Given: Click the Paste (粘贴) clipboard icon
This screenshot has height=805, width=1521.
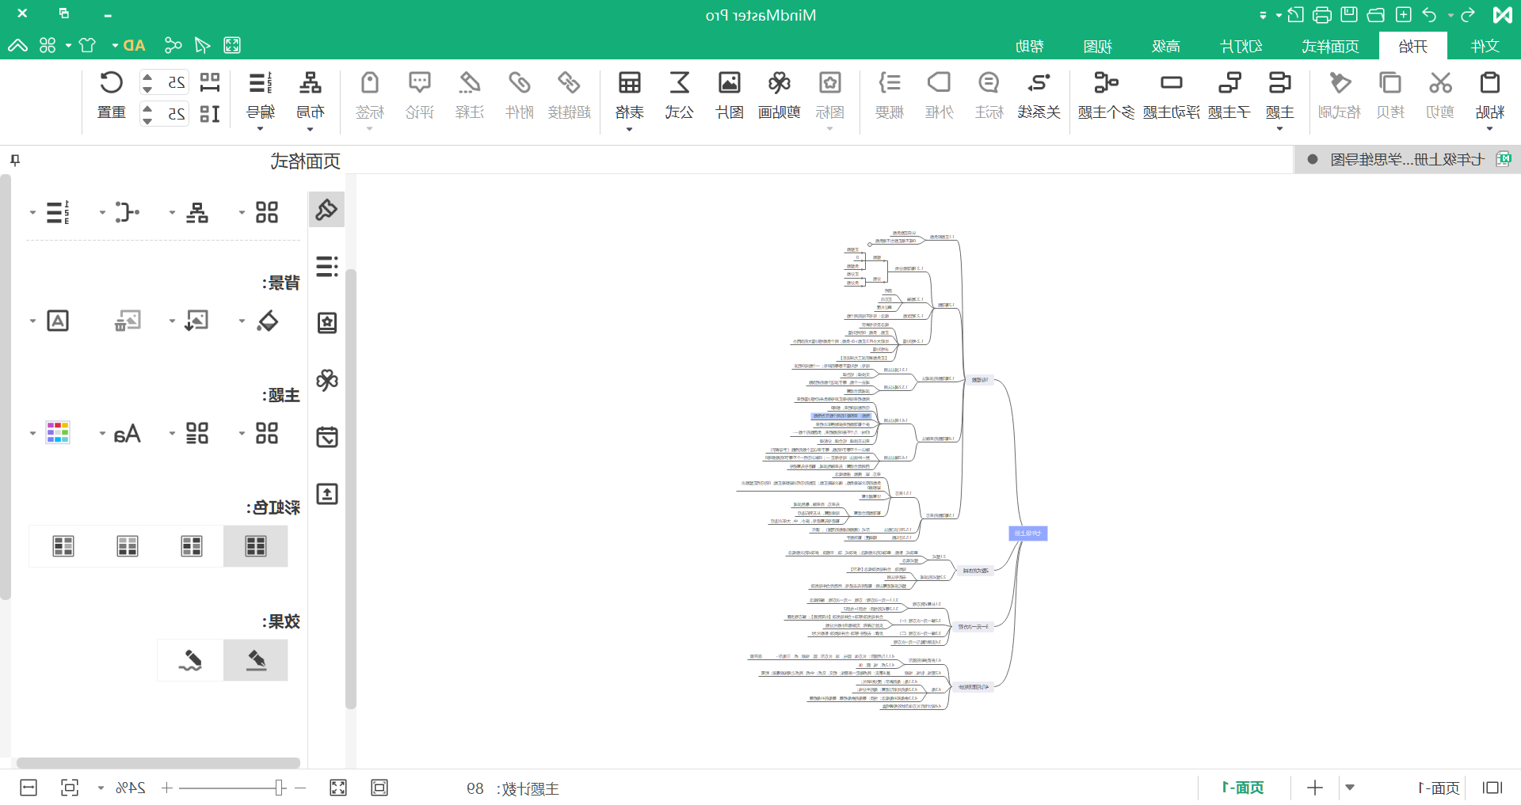Looking at the screenshot, I should point(1489,83).
